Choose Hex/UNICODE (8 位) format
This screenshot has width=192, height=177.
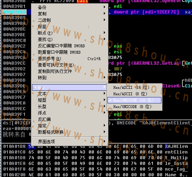click(134, 107)
